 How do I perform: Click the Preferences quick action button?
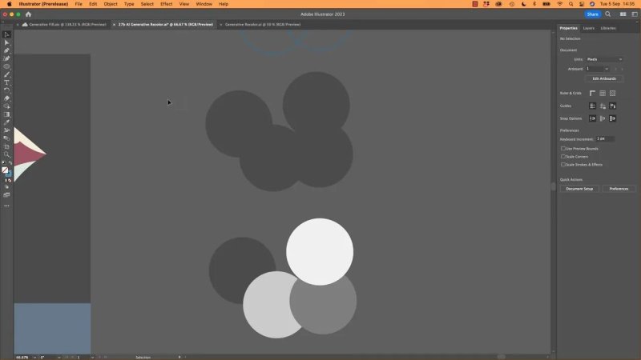(619, 189)
